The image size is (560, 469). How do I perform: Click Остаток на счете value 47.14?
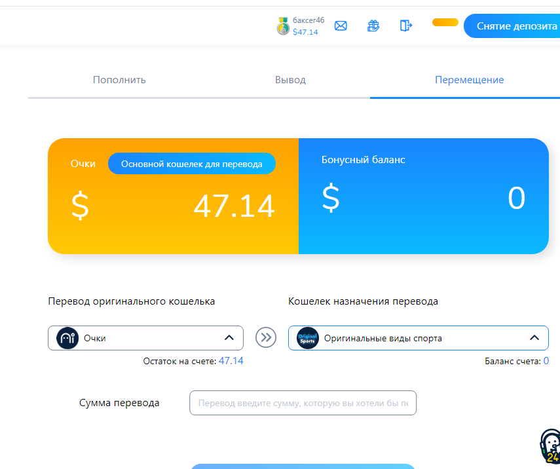pyautogui.click(x=231, y=361)
